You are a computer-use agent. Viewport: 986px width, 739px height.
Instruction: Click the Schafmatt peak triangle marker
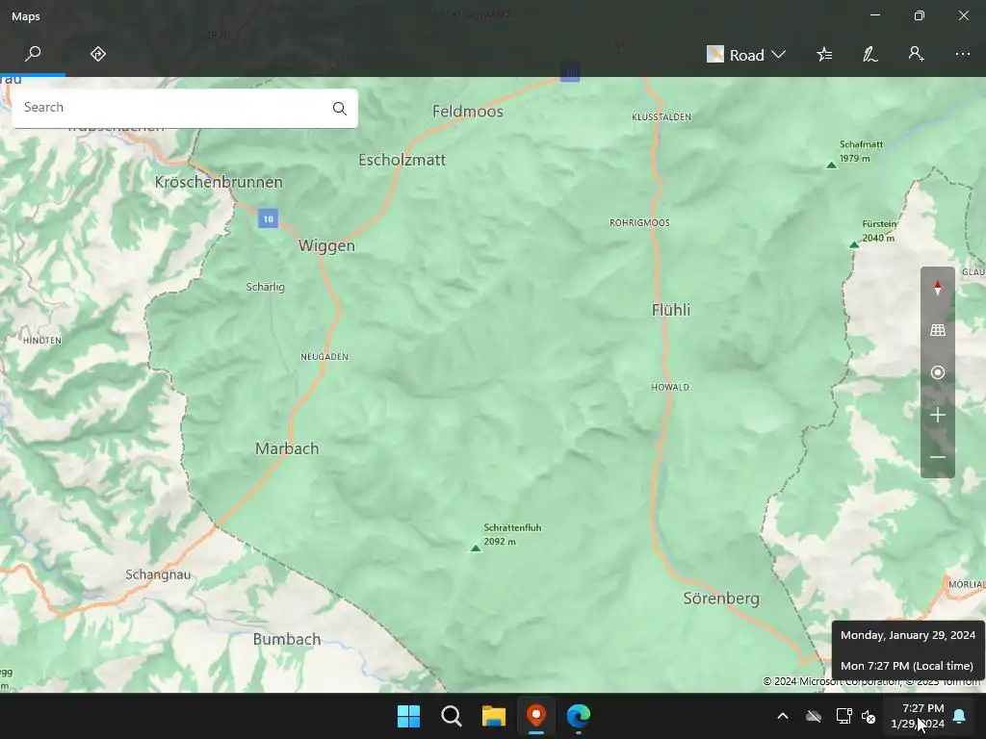coord(831,166)
